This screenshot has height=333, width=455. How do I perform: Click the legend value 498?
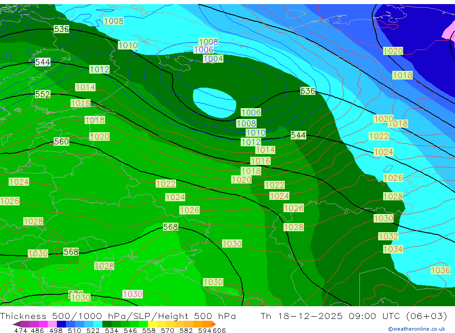56,330
